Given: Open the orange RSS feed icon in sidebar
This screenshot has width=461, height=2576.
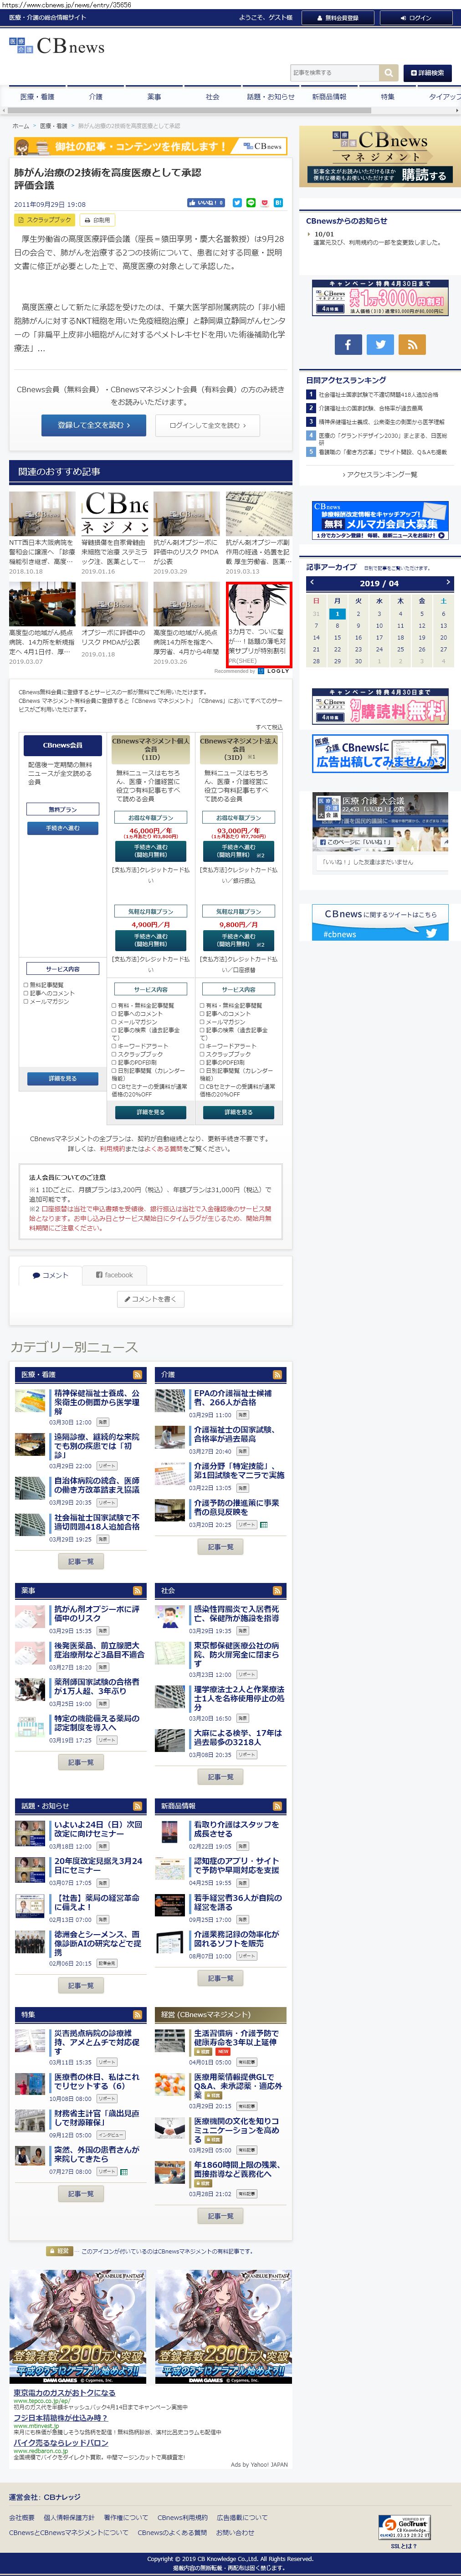Looking at the screenshot, I should [x=412, y=344].
